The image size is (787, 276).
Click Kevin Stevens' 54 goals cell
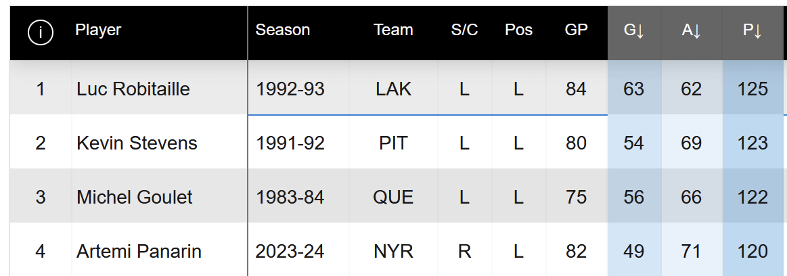[633, 143]
